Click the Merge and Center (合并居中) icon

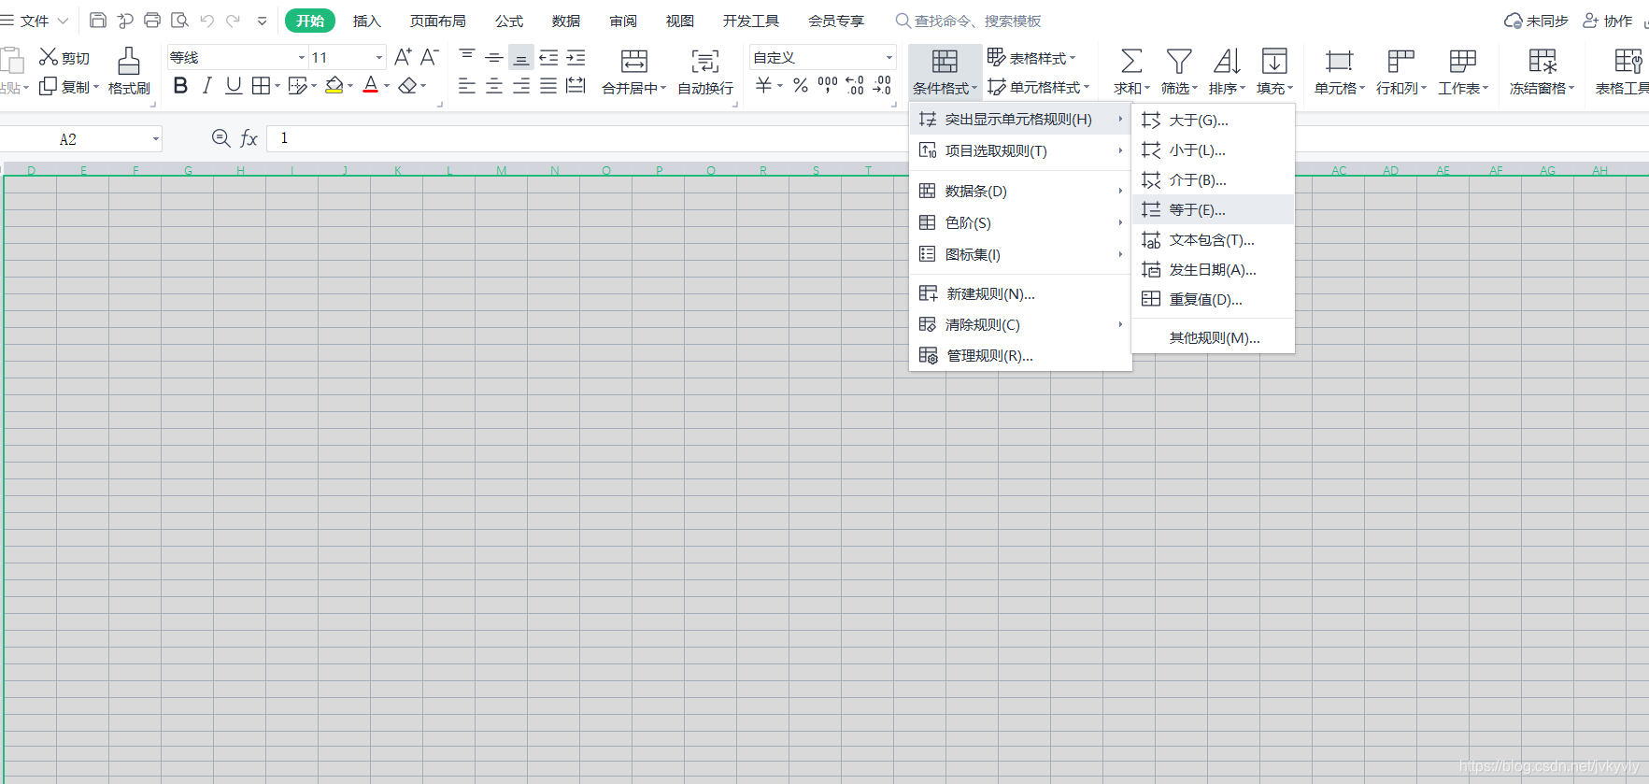[x=634, y=62]
